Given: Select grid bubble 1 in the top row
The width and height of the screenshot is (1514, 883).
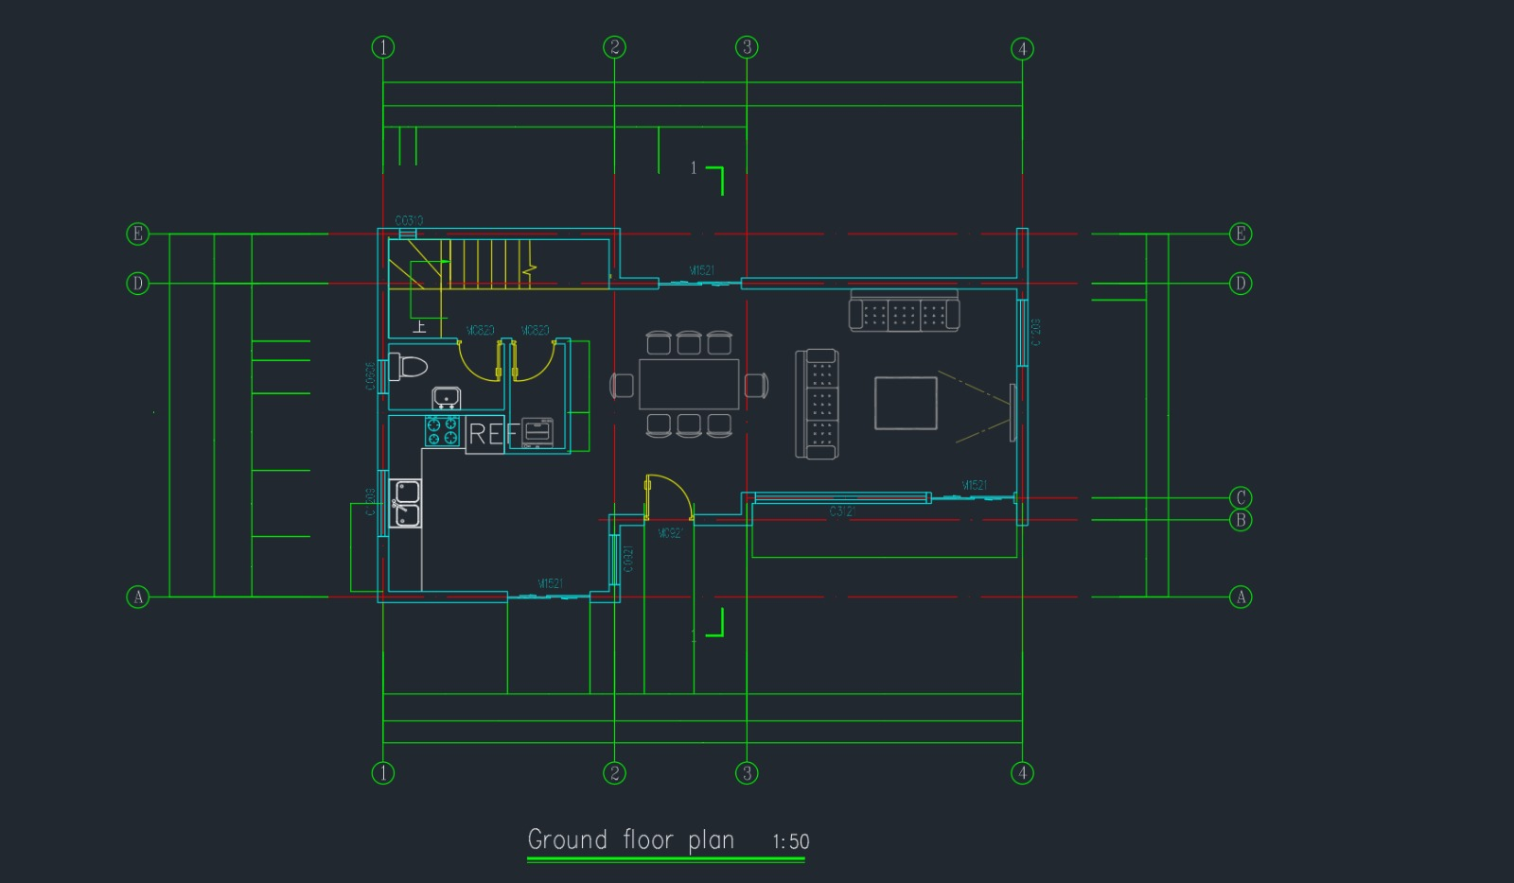Looking at the screenshot, I should 383,47.
